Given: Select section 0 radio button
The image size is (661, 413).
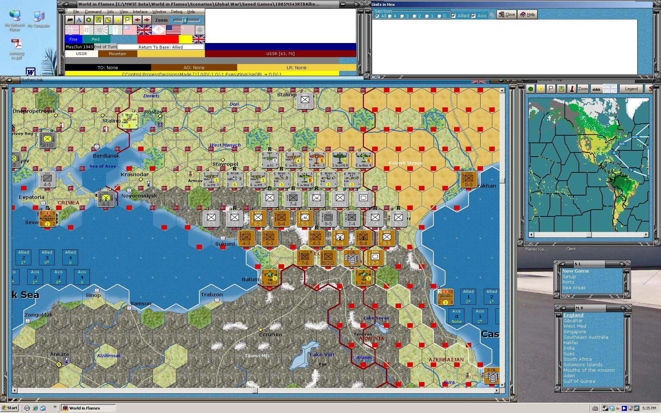Looking at the screenshot, I should click(439, 16).
